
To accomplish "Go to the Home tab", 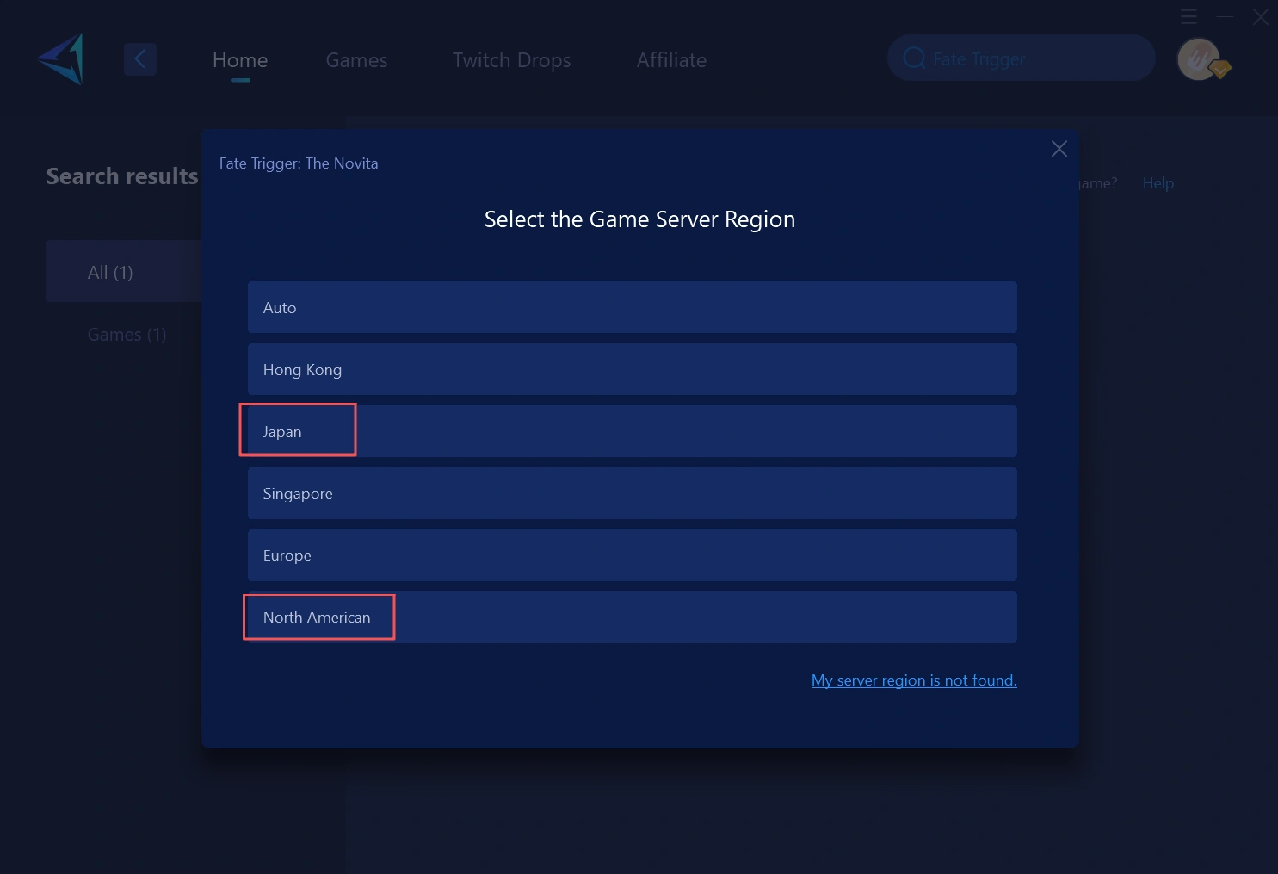I will tap(239, 59).
